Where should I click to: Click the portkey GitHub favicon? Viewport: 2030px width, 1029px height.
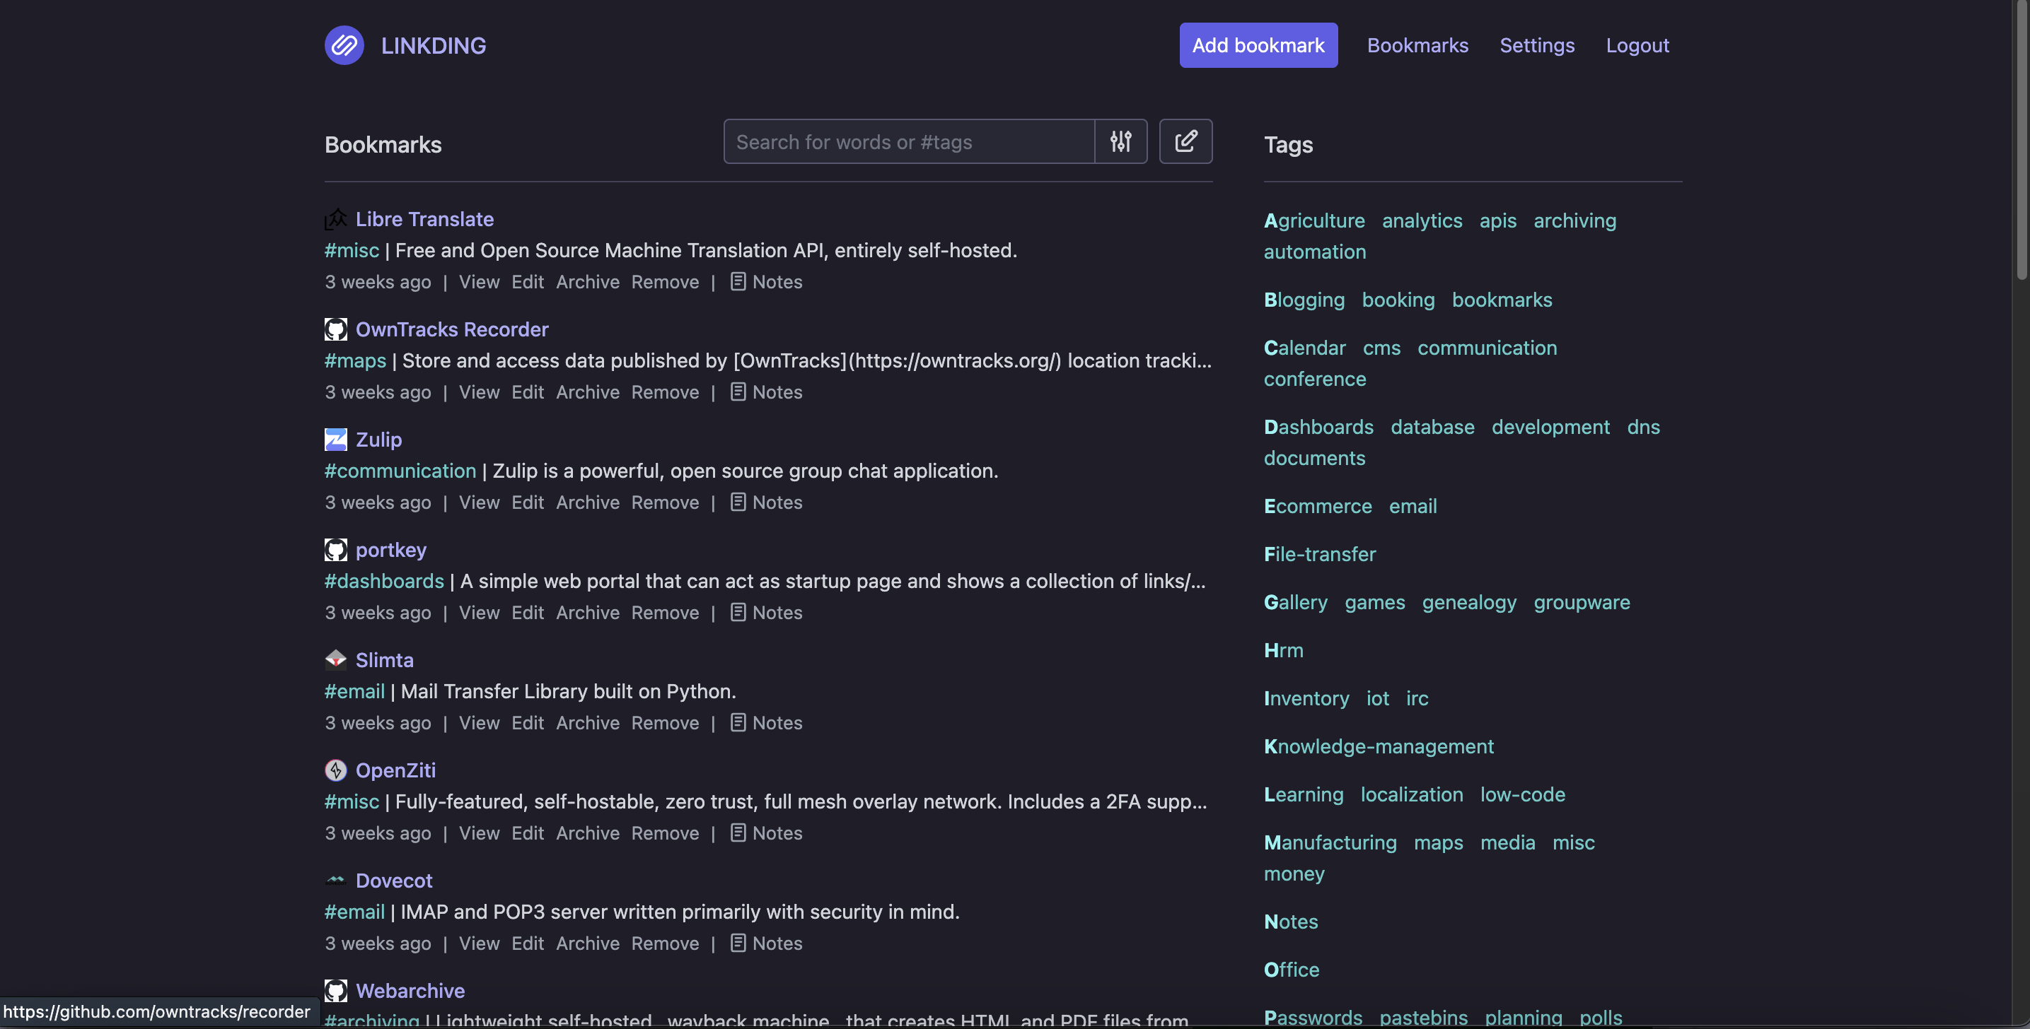(x=336, y=550)
